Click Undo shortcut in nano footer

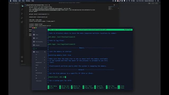[121, 86]
